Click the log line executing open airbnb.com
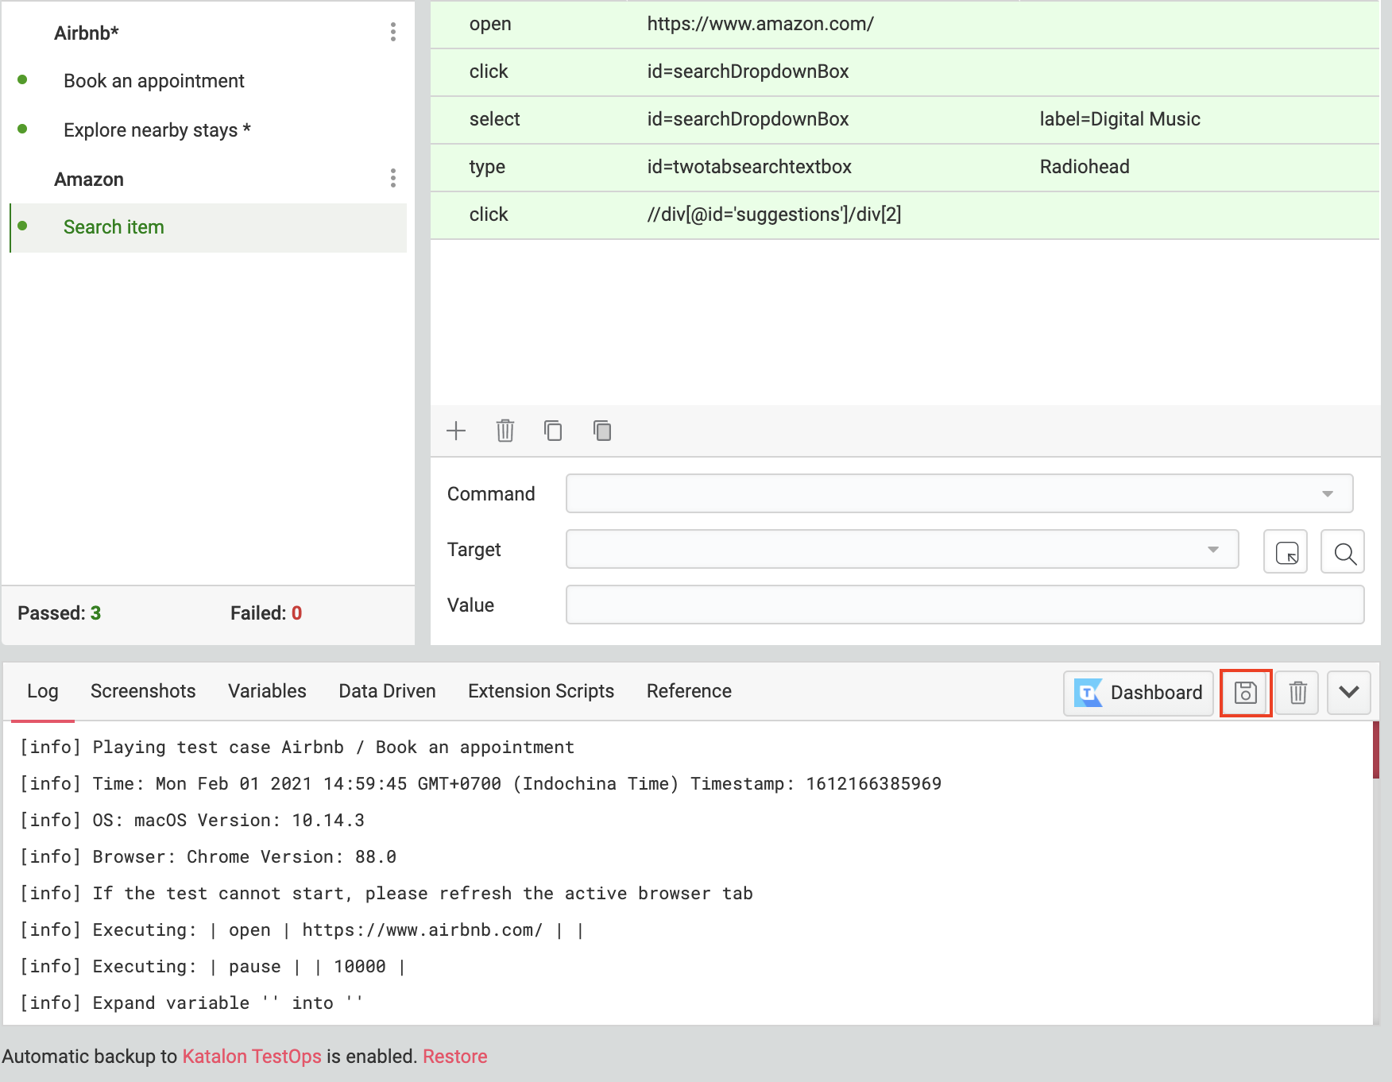This screenshot has width=1392, height=1082. [x=303, y=930]
